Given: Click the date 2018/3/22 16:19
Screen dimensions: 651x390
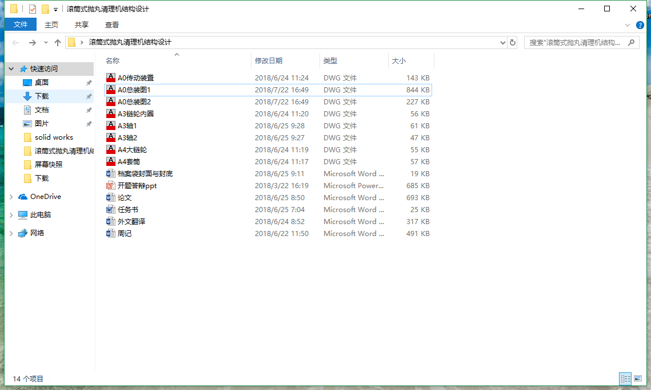Looking at the screenshot, I should click(x=282, y=186).
